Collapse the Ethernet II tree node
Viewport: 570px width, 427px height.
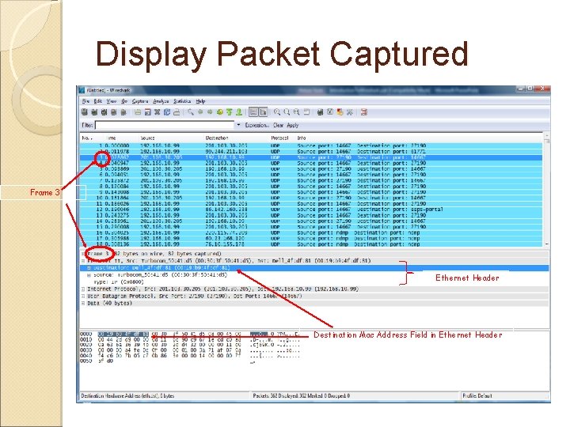(83, 261)
